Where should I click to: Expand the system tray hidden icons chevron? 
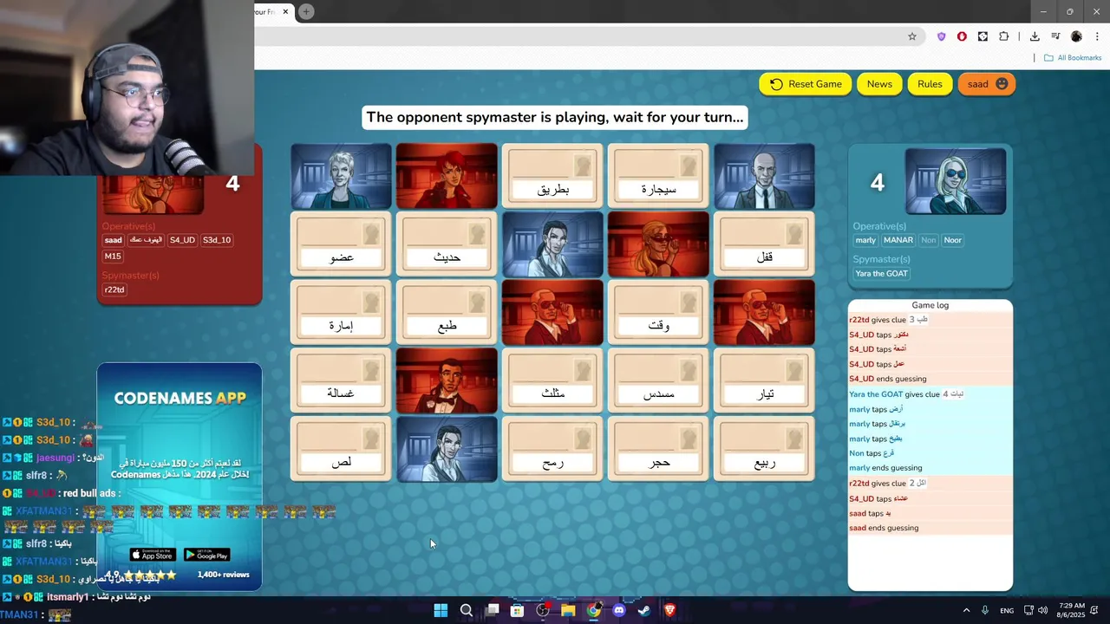click(966, 610)
